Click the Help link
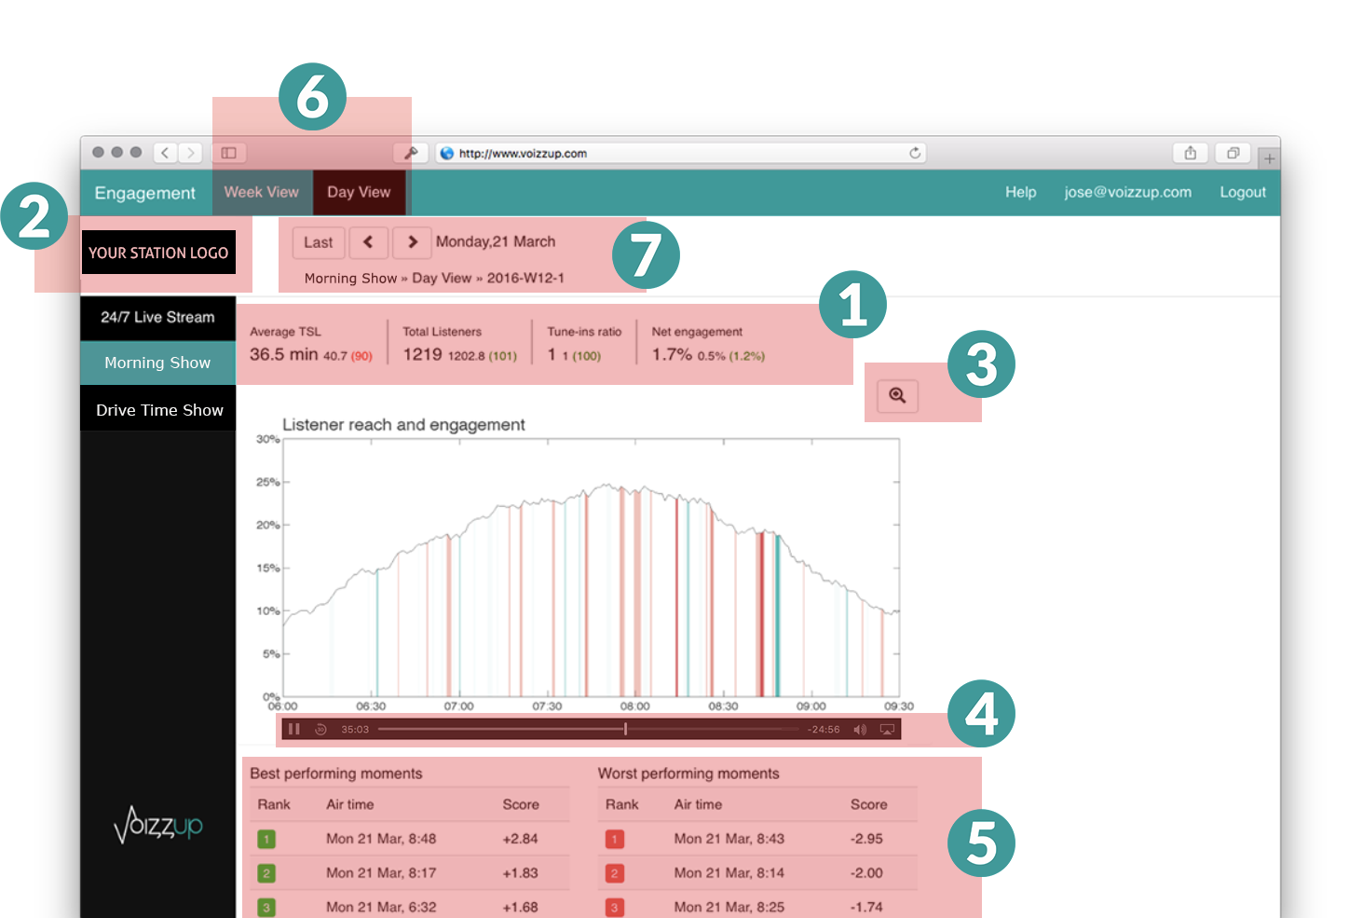This screenshot has height=918, width=1349. click(1020, 192)
